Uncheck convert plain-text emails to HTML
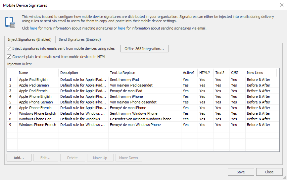This screenshot has height=180, width=287. pos(9,57)
